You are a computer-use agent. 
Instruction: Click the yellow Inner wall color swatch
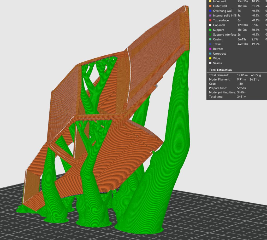pyautogui.click(x=210, y=1)
